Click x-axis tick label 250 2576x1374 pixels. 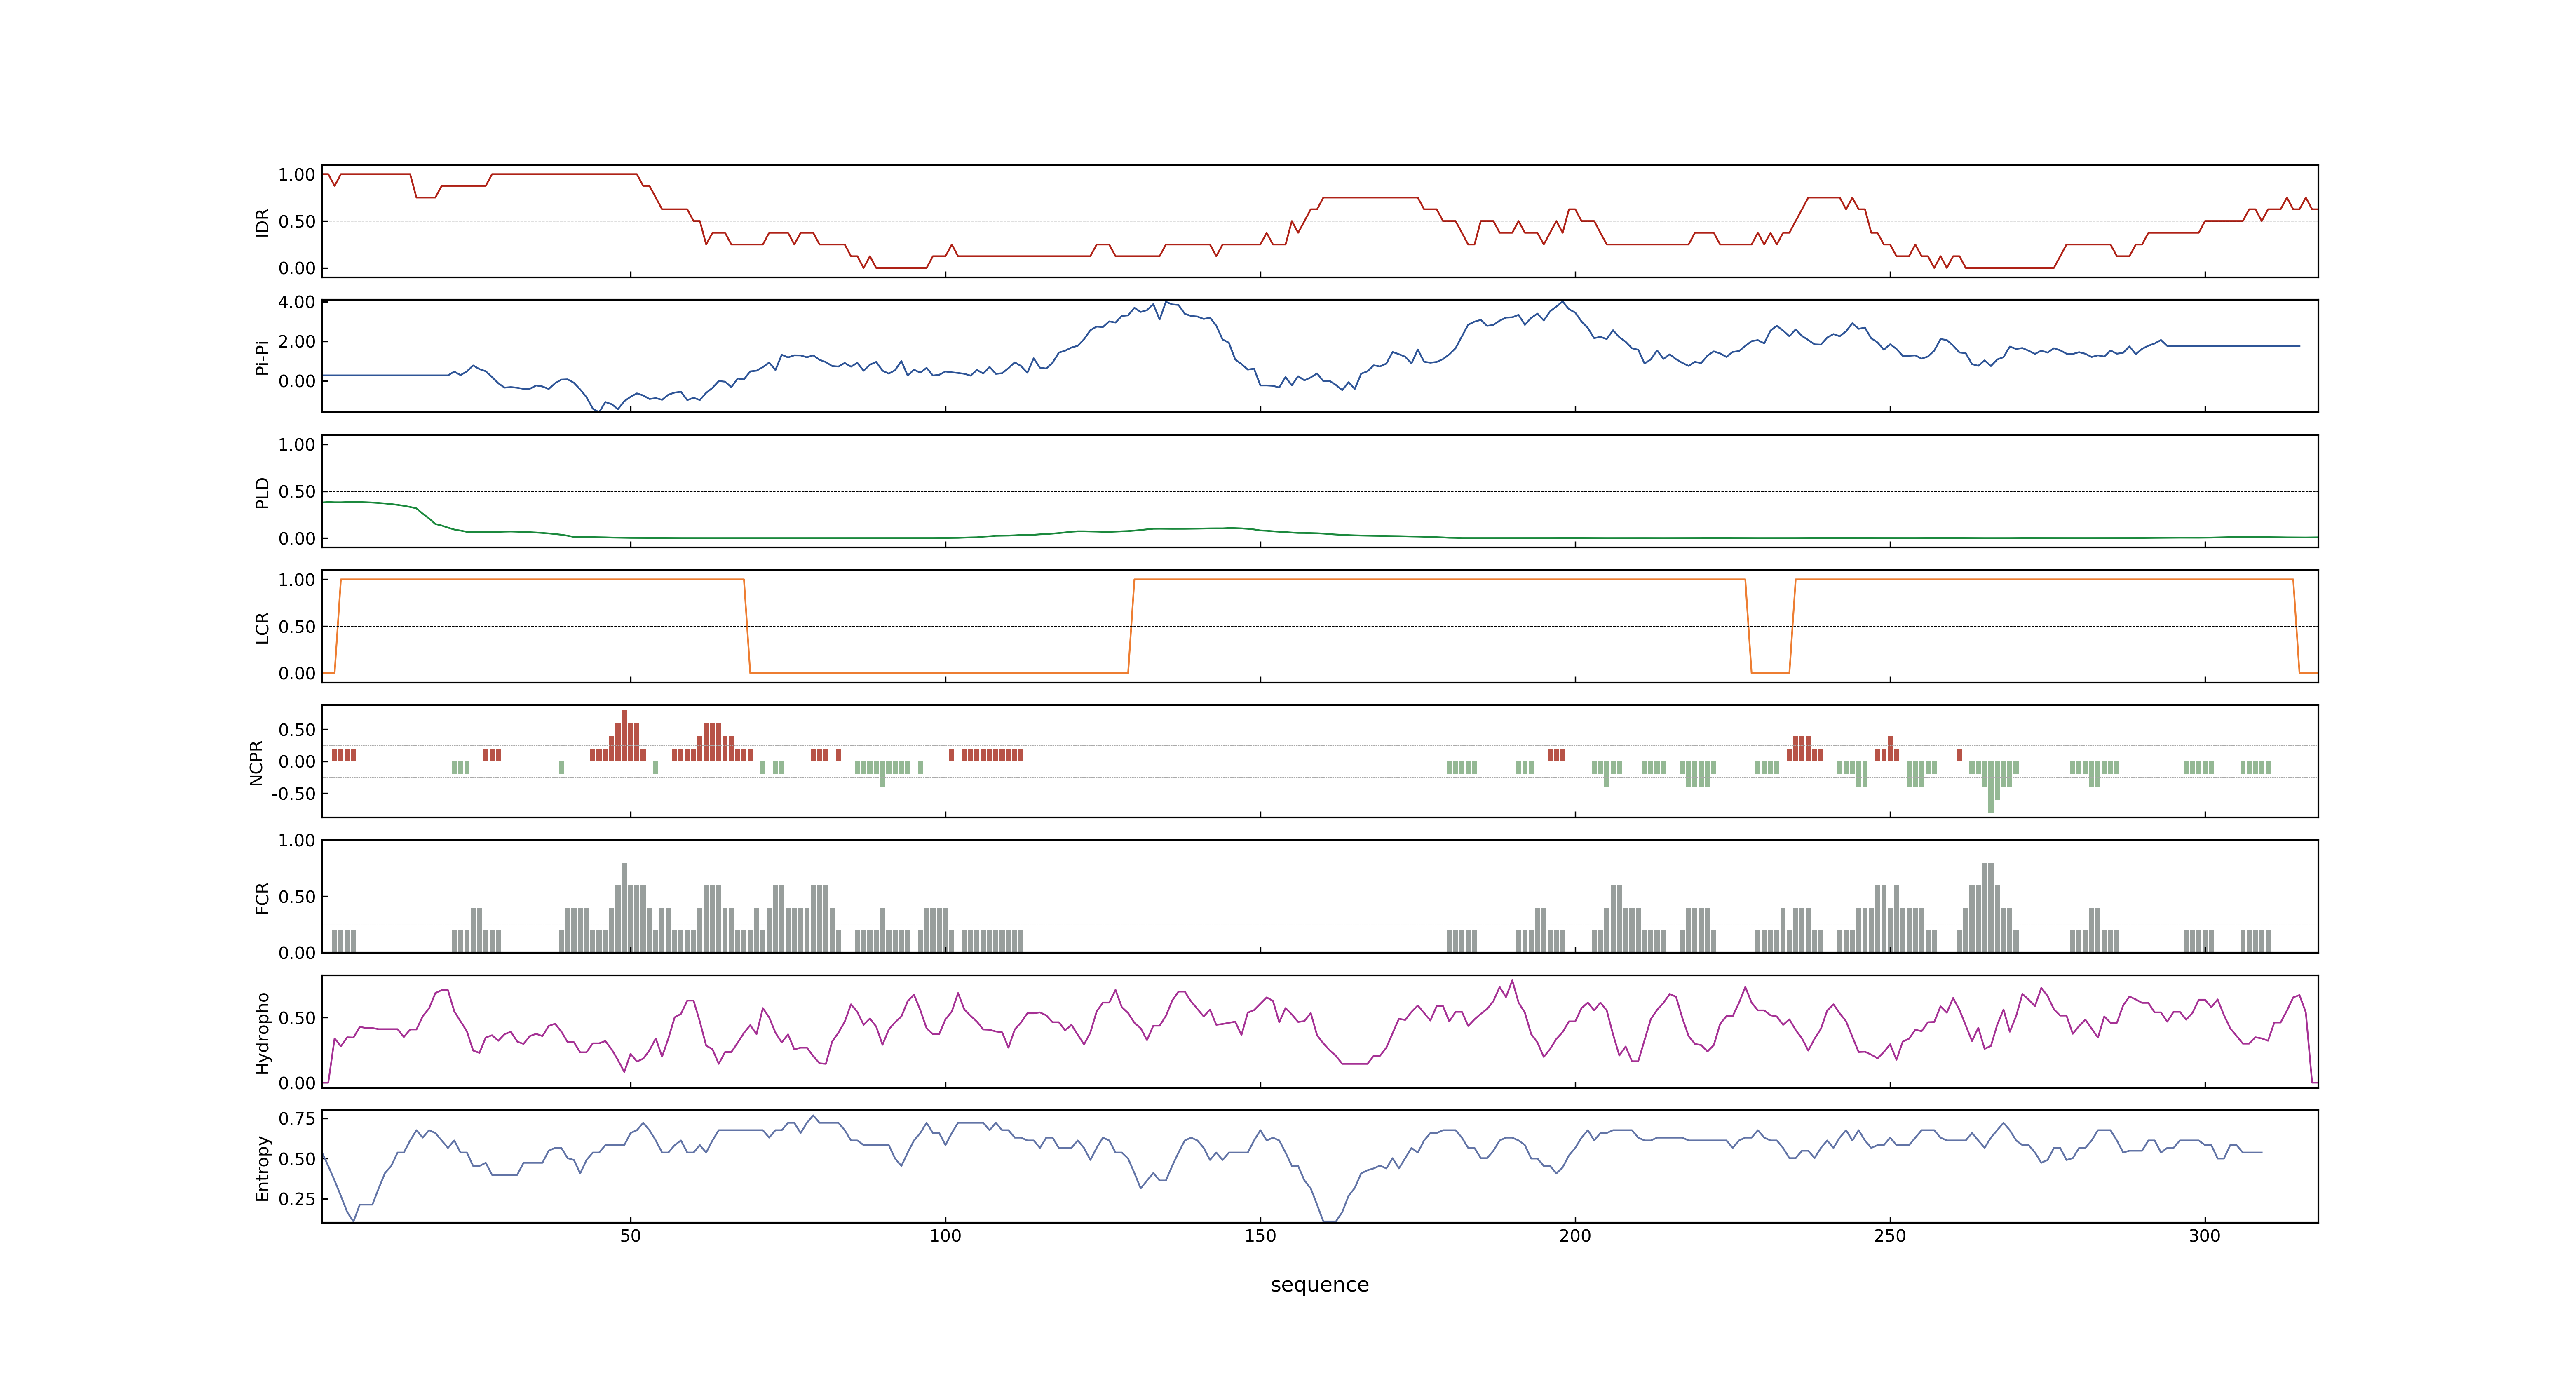coord(1890,1235)
